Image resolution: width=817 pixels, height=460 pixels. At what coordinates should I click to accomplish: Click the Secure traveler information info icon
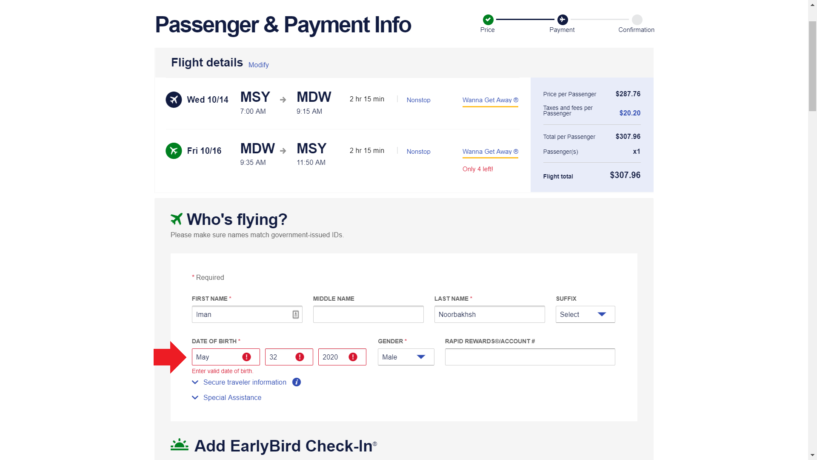(x=297, y=382)
